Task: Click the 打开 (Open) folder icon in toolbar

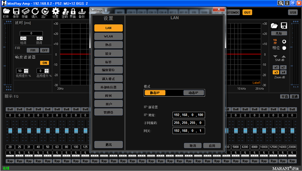Action: [6, 11]
